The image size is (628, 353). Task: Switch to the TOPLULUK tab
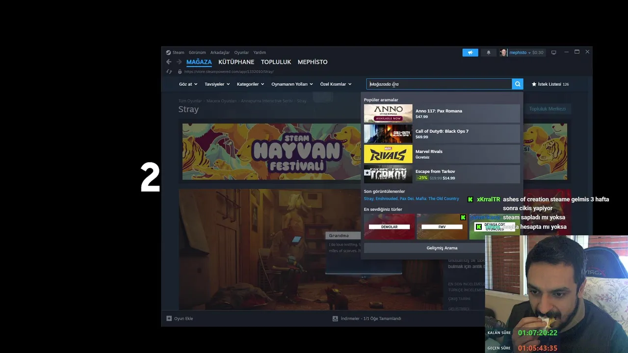point(276,62)
